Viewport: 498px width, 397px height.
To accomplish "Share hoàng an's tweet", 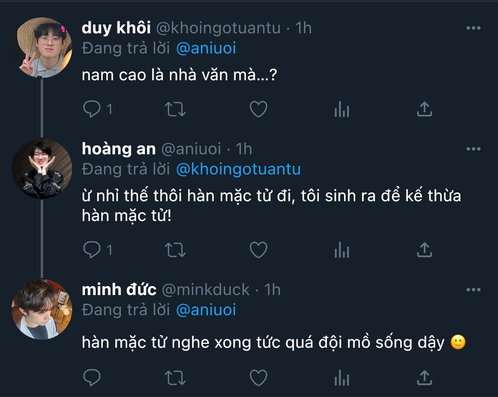I will (424, 250).
